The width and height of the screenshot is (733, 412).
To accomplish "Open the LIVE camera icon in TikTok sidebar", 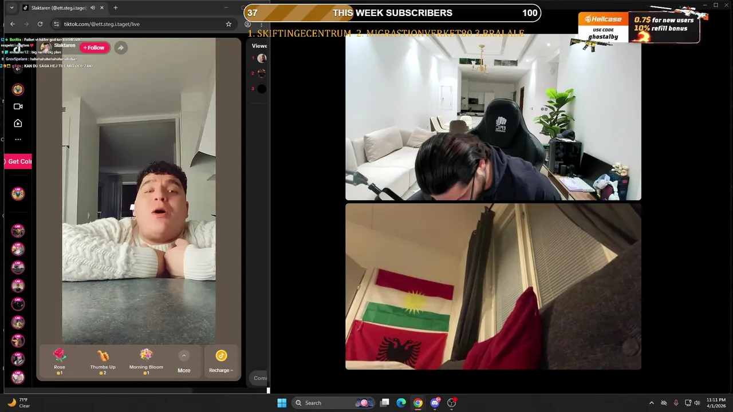I will click(x=18, y=106).
